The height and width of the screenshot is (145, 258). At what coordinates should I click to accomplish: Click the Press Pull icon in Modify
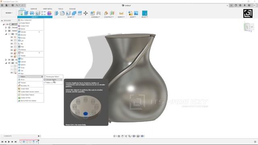[x=56, y=13]
